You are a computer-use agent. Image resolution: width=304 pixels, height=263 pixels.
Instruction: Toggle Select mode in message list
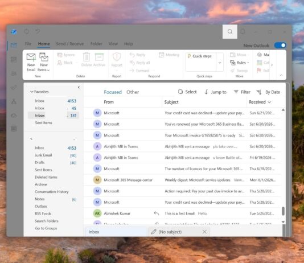point(187,92)
